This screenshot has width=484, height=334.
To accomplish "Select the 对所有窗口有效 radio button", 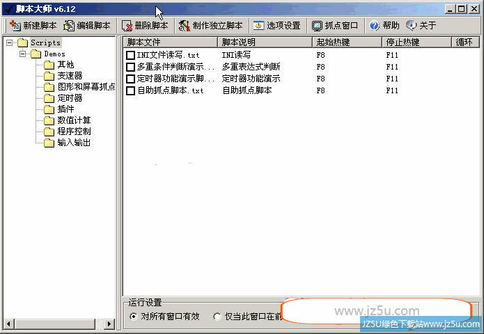I will [133, 317].
